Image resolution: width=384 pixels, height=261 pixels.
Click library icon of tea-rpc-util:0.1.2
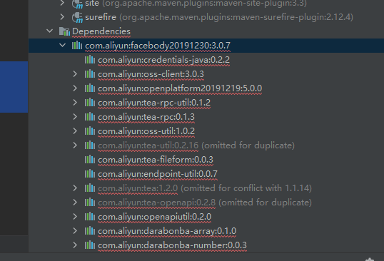(x=90, y=103)
